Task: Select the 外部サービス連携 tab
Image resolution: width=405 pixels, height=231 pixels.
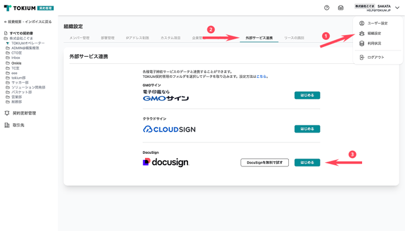Action: [259, 38]
